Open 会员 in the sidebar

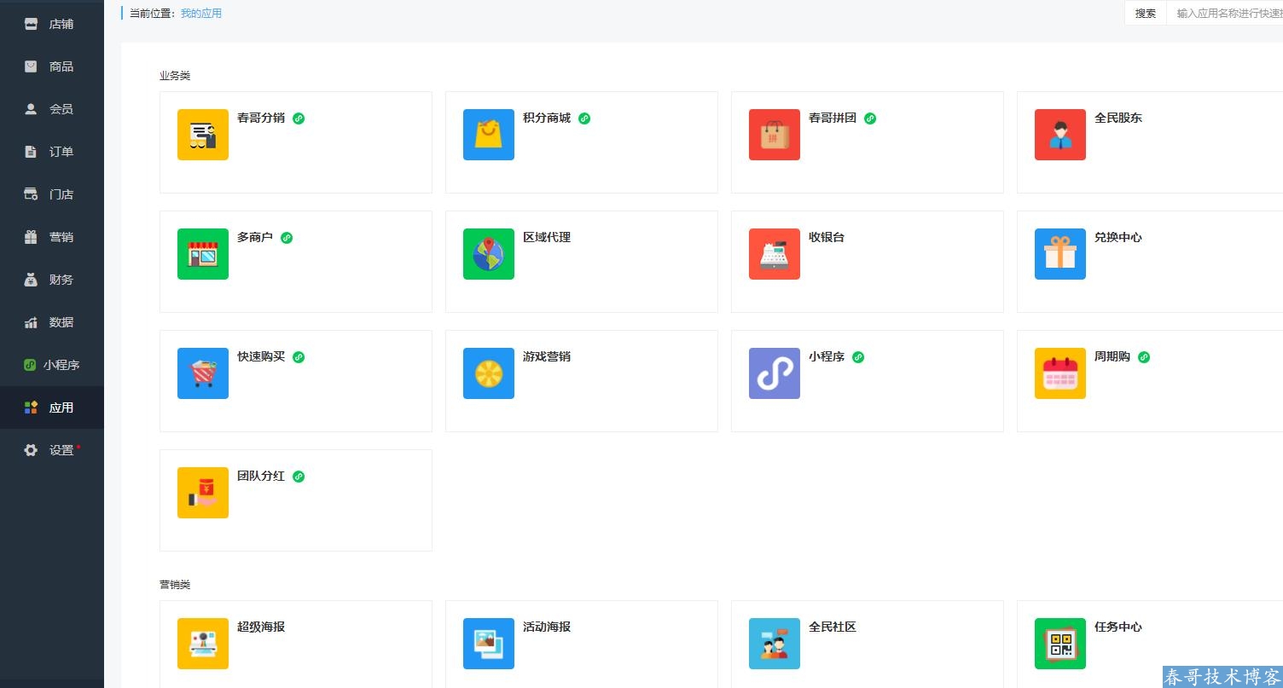click(52, 109)
